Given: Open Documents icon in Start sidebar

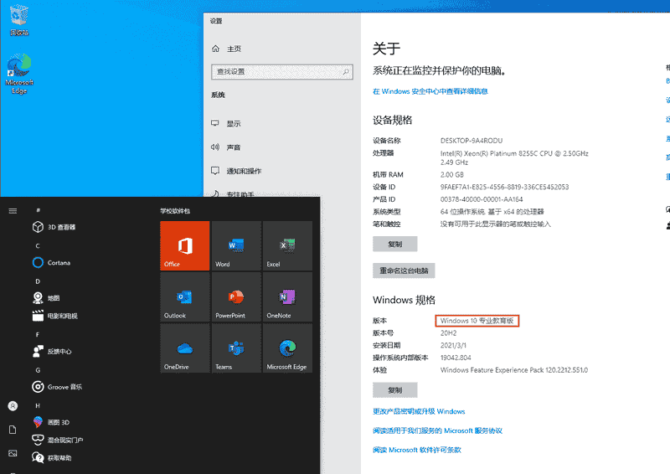Looking at the screenshot, I should point(13,430).
